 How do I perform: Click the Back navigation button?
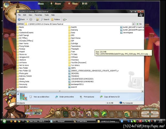(x=21, y=20)
